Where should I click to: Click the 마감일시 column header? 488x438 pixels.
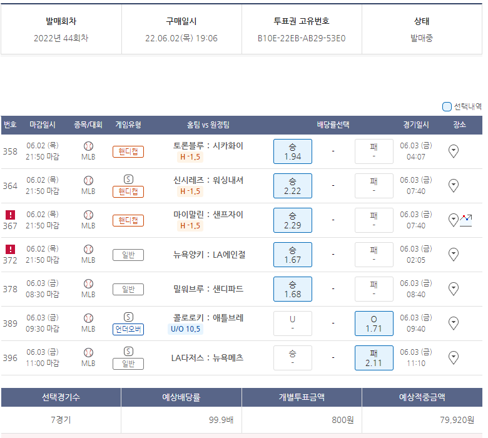[x=43, y=125]
